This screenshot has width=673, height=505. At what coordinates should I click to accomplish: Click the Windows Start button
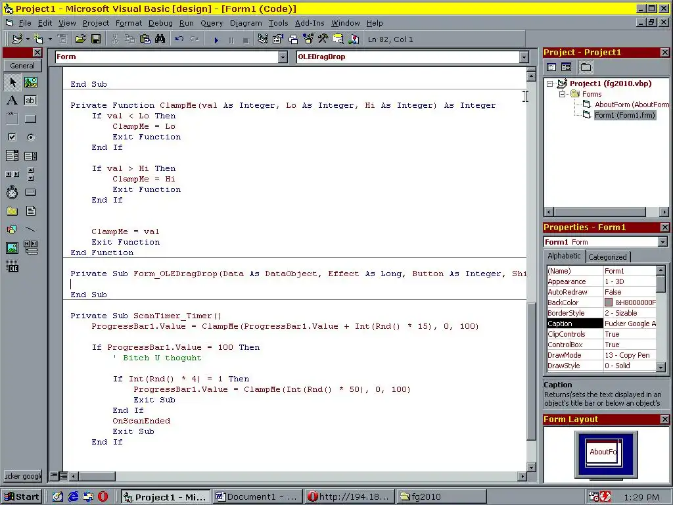(21, 497)
